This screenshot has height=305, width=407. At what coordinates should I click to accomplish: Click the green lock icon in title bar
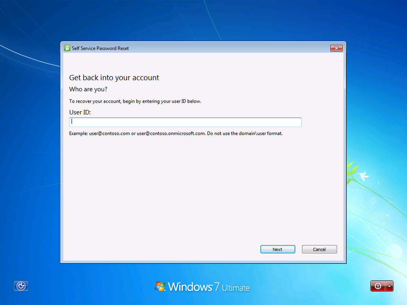(67, 48)
